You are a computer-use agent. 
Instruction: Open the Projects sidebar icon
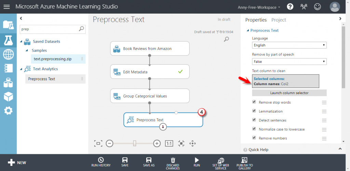coord(9,25)
